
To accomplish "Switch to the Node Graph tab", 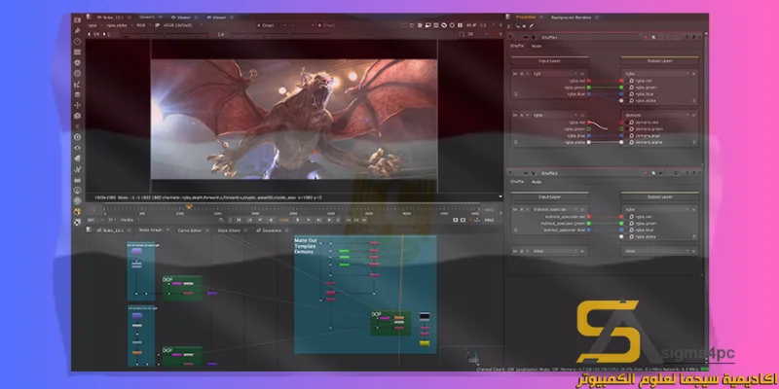I will (x=151, y=230).
